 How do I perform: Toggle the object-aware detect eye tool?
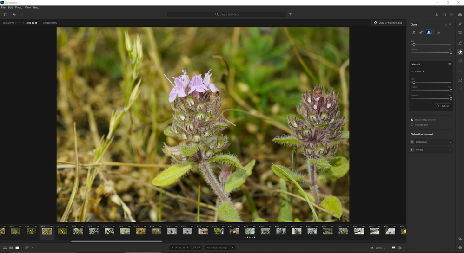tap(438, 32)
